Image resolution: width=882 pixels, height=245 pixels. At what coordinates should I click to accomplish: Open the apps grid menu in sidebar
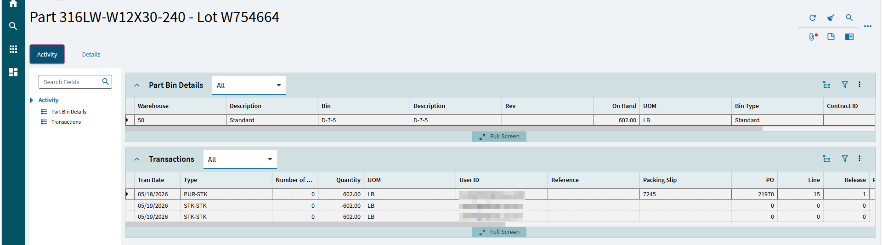click(13, 49)
